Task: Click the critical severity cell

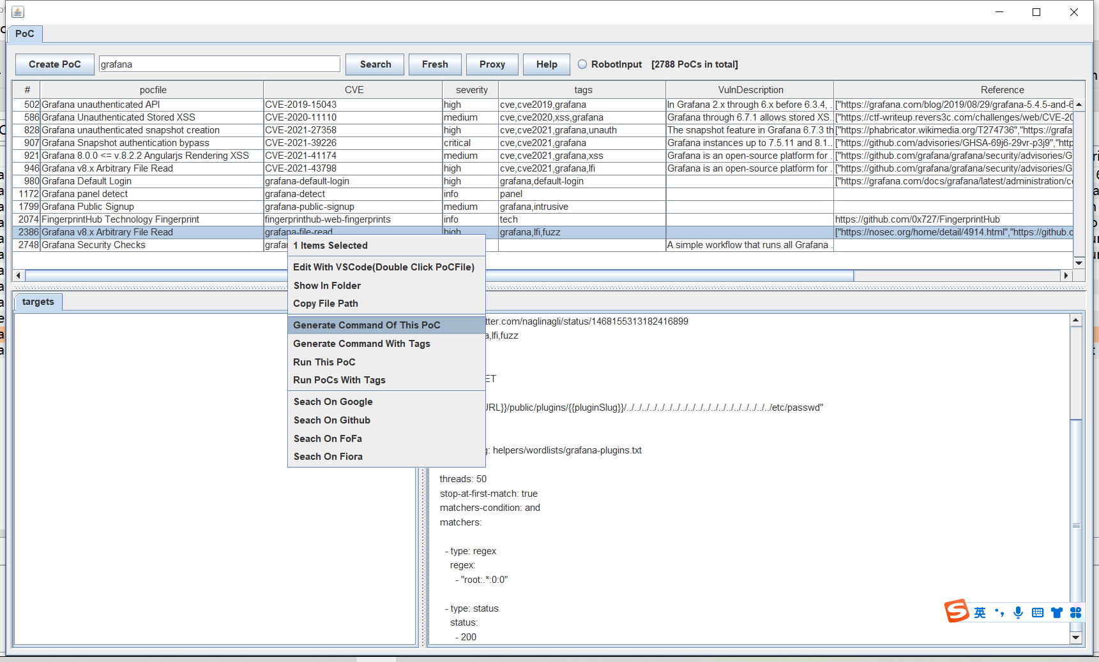Action: pyautogui.click(x=471, y=143)
